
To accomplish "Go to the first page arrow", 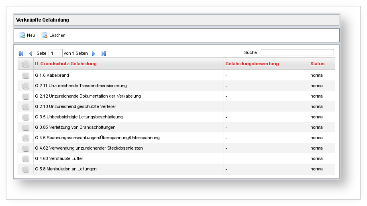I will pos(21,54).
